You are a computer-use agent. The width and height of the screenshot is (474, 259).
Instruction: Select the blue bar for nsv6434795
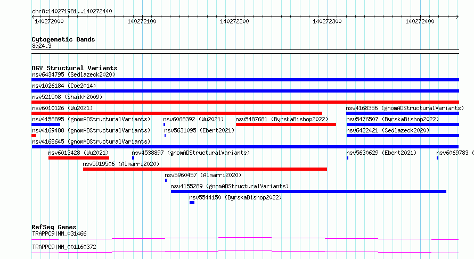(245, 80)
